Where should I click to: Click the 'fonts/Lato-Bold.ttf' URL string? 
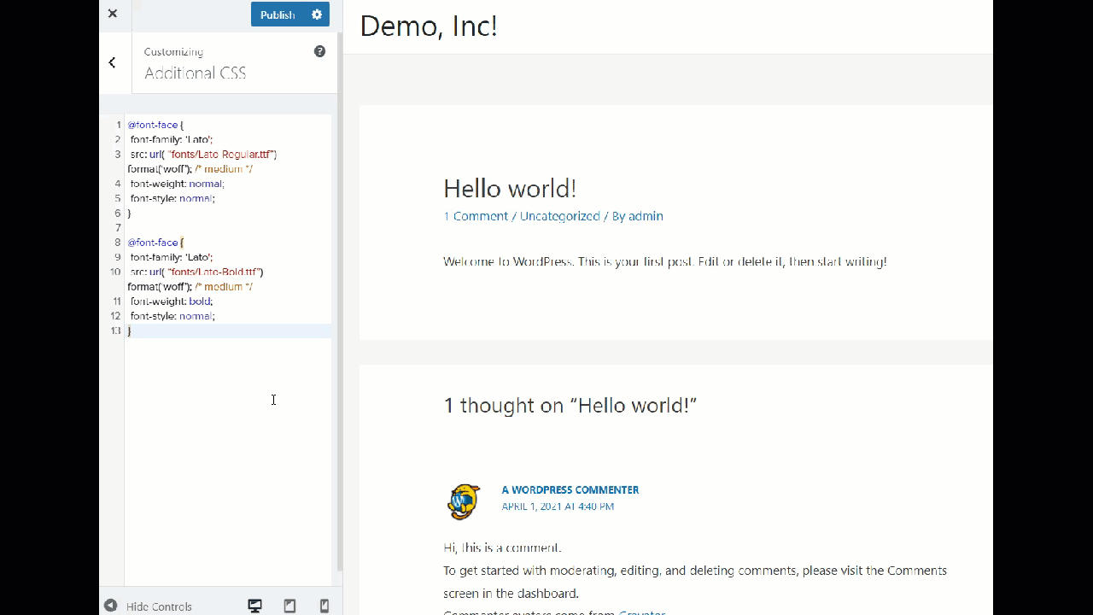(x=214, y=272)
